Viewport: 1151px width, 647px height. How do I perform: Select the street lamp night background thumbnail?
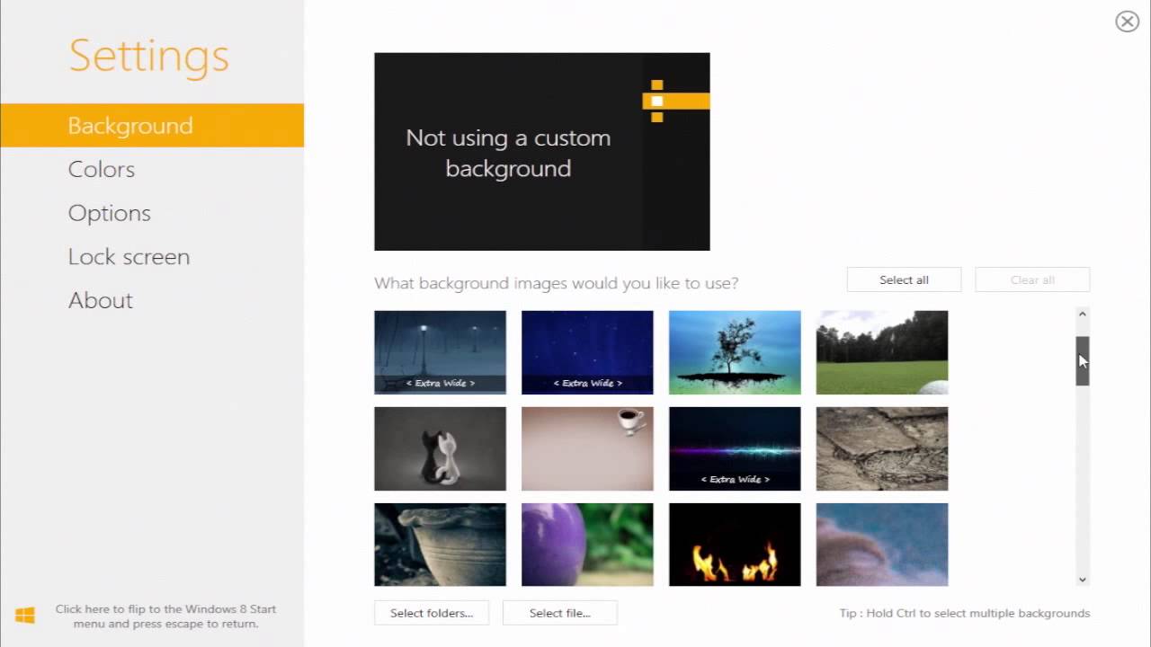[440, 352]
